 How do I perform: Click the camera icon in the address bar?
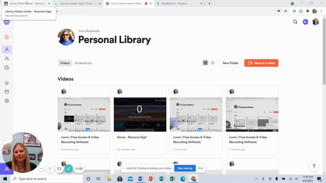click(279, 11)
